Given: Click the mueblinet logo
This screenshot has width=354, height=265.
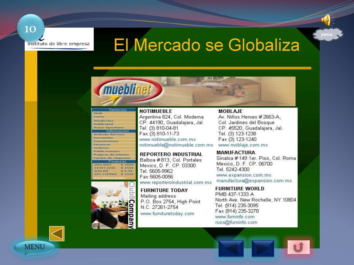Looking at the screenshot, I should (128, 91).
